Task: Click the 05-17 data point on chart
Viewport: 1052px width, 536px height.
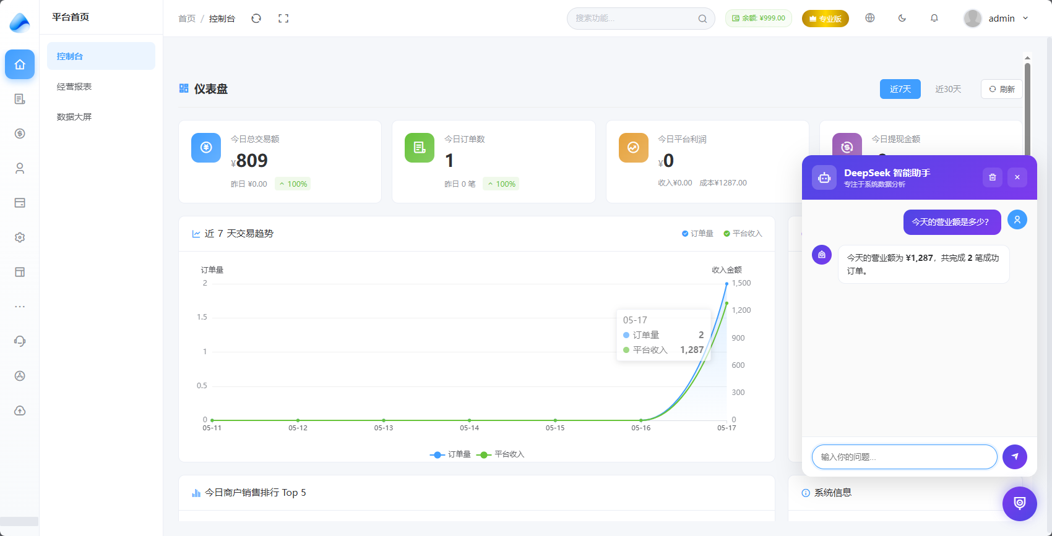Action: [x=726, y=284]
